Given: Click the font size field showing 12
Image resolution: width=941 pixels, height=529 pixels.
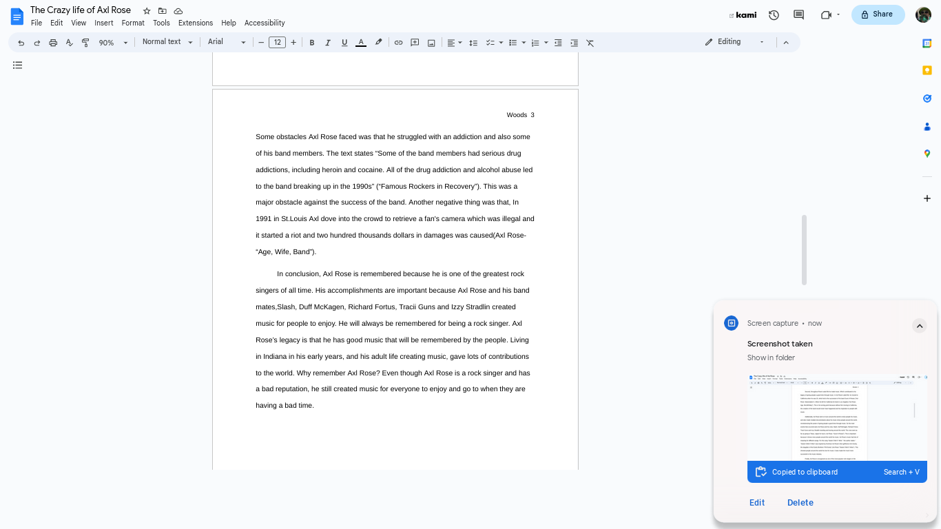Looking at the screenshot, I should pyautogui.click(x=277, y=43).
